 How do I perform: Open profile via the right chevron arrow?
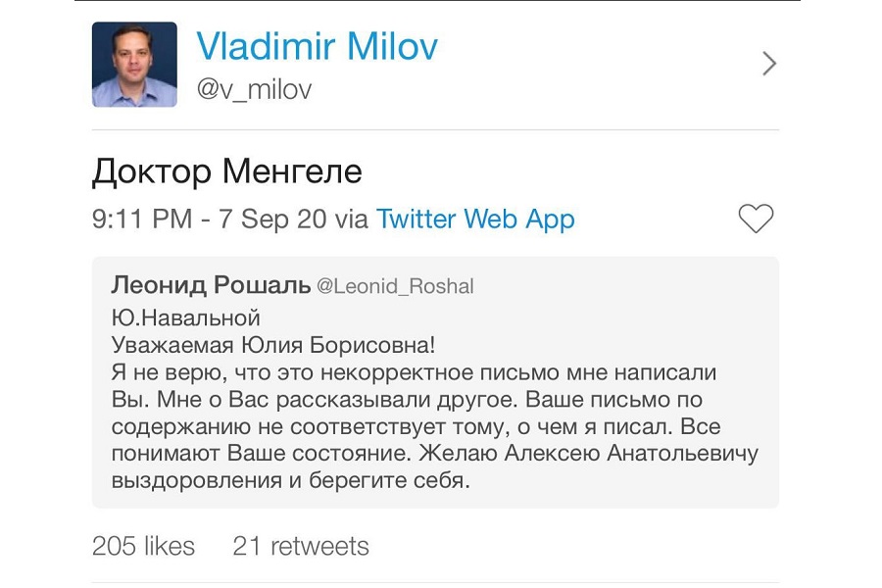click(769, 64)
